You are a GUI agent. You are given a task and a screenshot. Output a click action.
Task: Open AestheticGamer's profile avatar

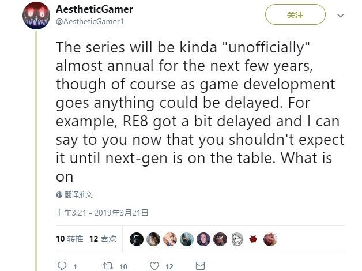click(36, 16)
